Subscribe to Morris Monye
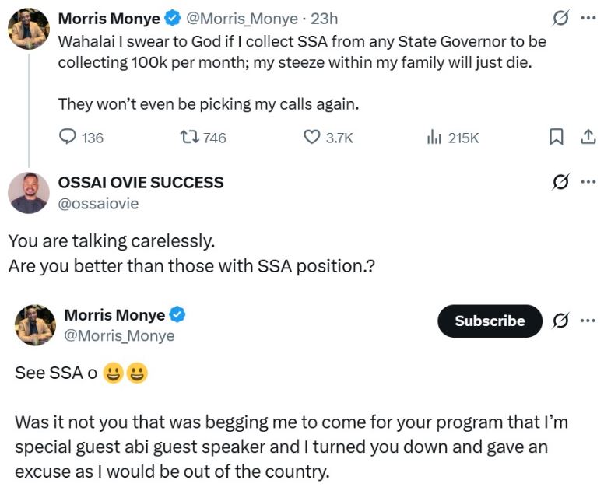 point(490,321)
